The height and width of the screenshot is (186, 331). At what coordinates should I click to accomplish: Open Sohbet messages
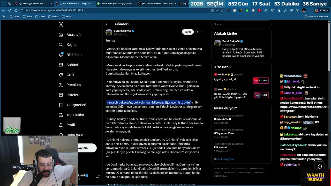coord(68,65)
